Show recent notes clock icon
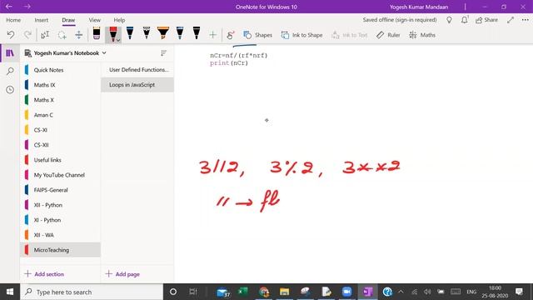 coord(10,89)
